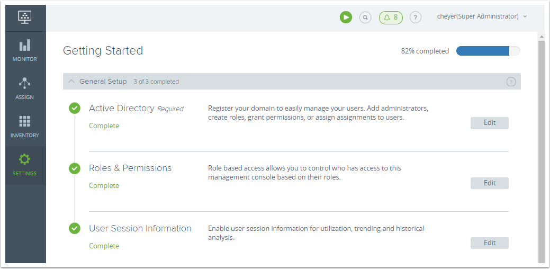The width and height of the screenshot is (550, 269).
Task: Click the User Session Information checkmark
Action: (75, 228)
